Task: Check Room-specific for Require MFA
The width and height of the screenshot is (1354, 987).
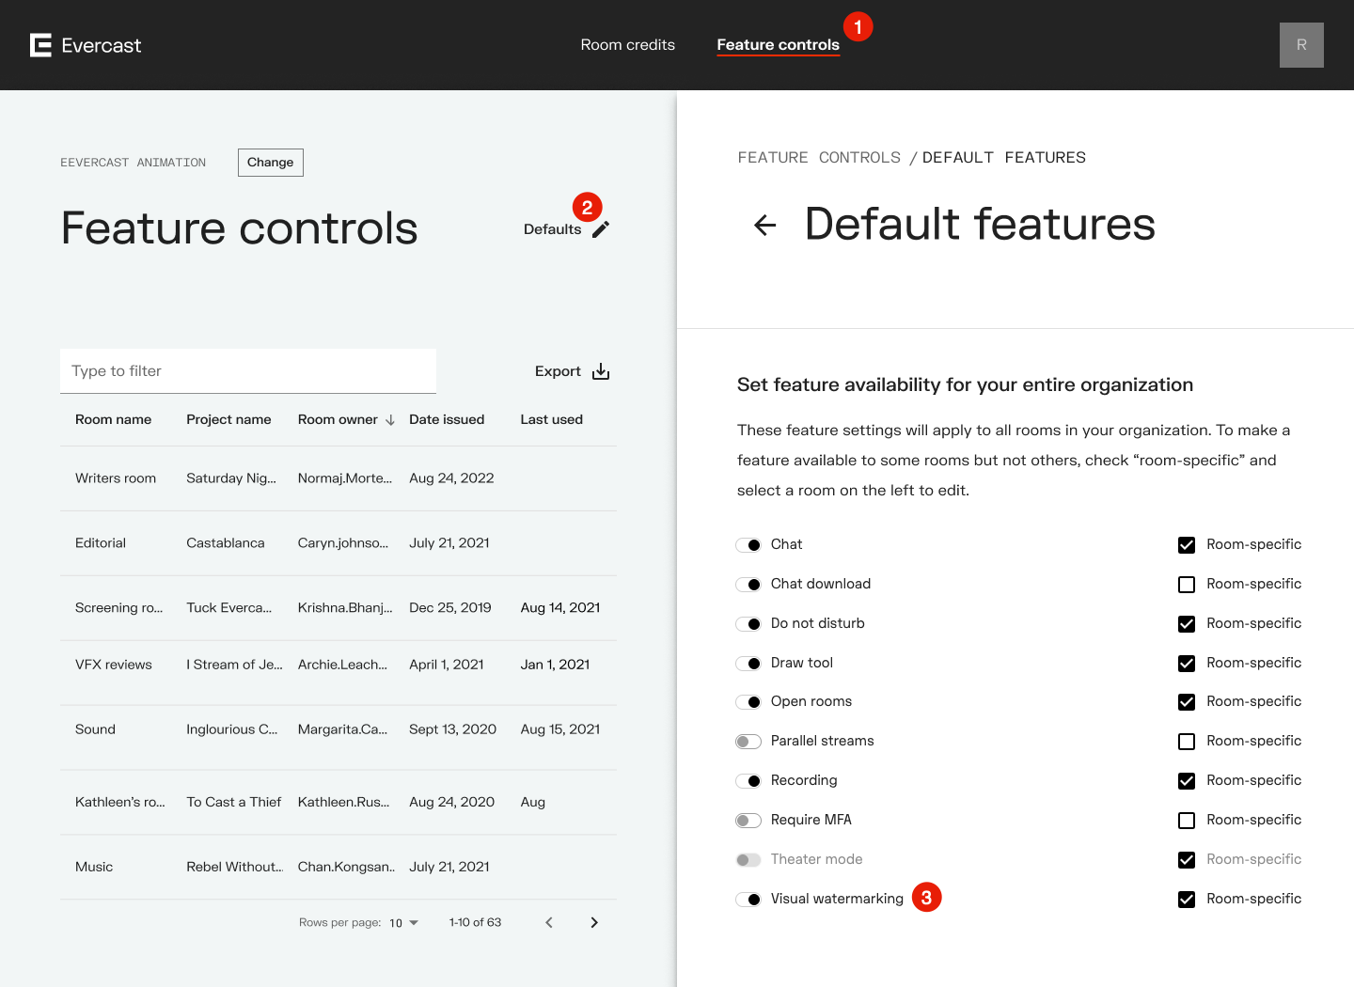Action: [x=1187, y=821]
